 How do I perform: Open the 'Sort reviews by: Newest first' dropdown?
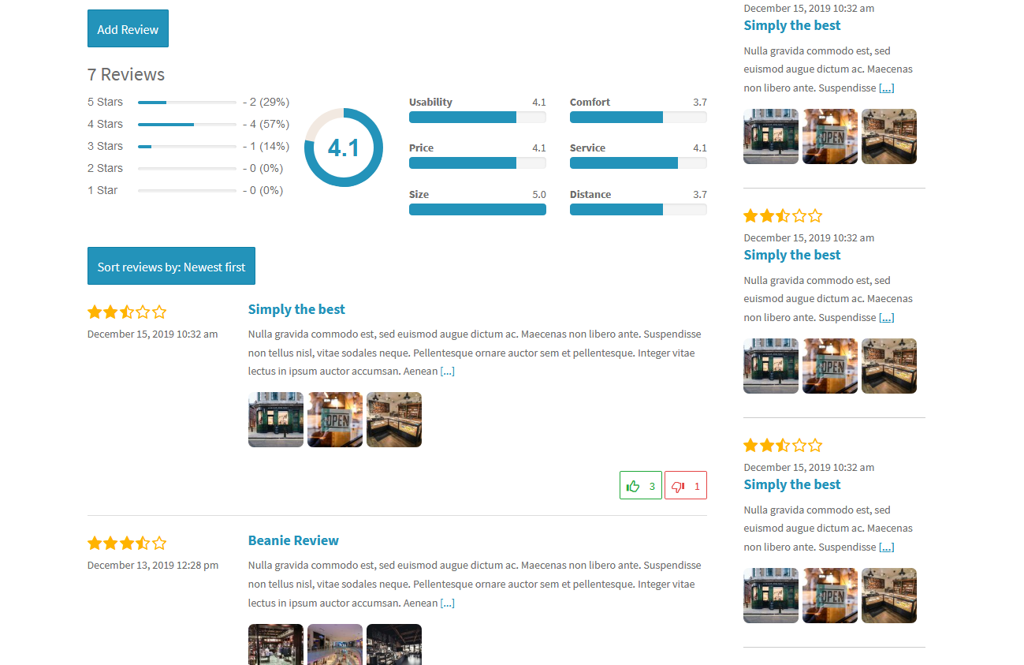pos(171,266)
